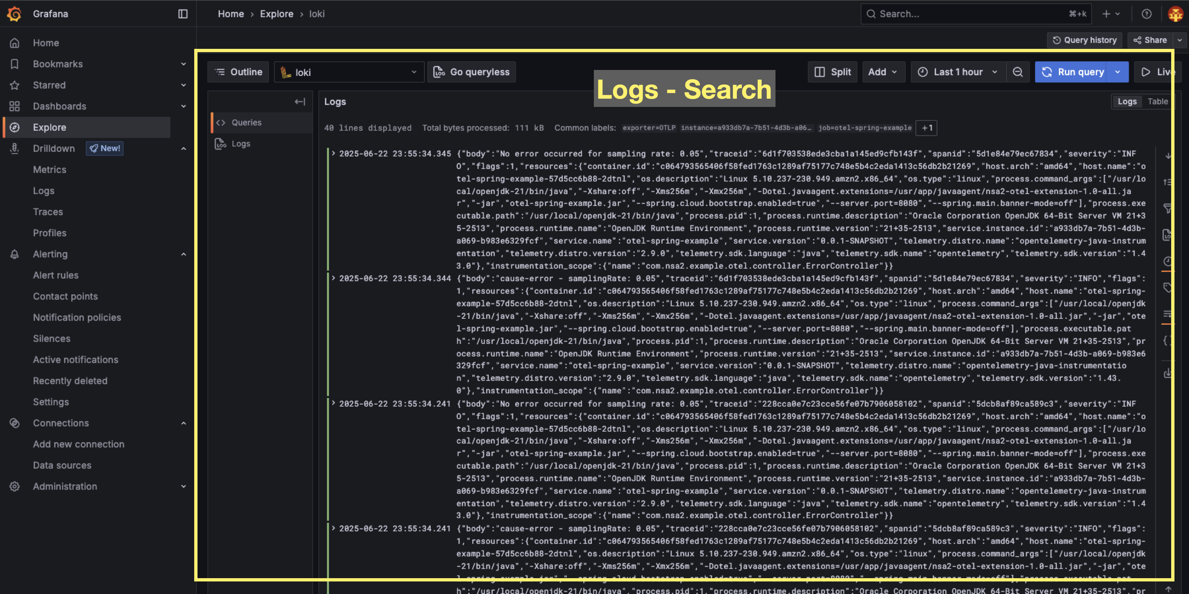Toggle the Outline button
Viewport: 1189px width, 594px height.
point(238,72)
